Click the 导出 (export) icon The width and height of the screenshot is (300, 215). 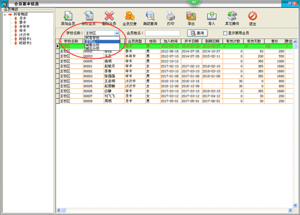click(x=191, y=16)
